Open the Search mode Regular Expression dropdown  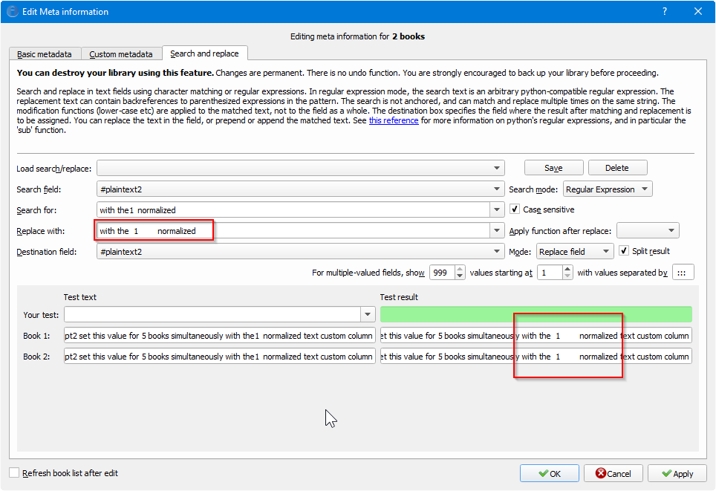coord(608,189)
